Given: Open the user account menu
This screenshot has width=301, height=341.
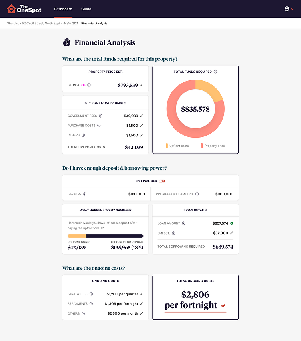Looking at the screenshot, I should click(289, 9).
